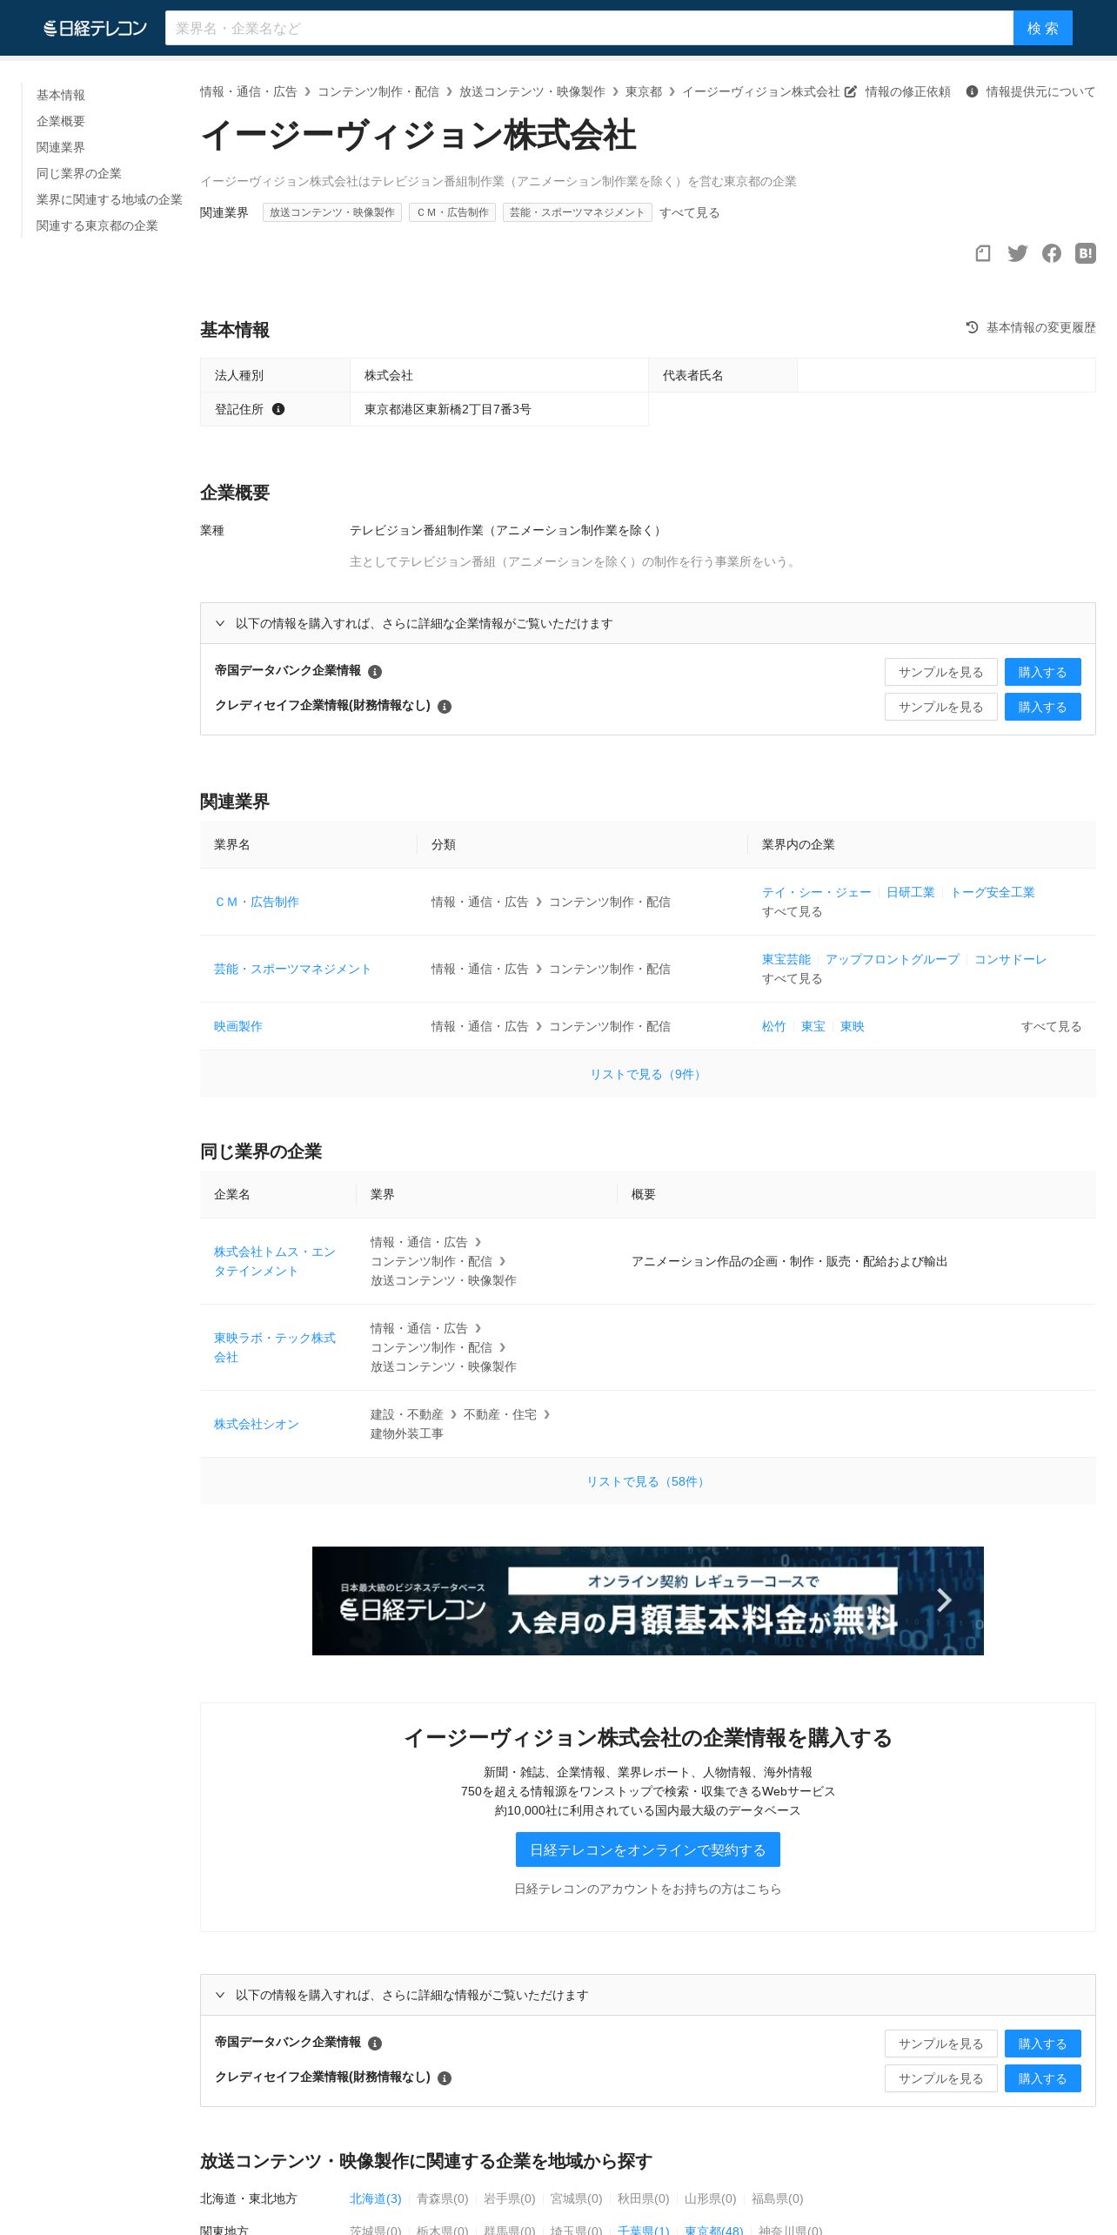Screen dimensions: 1117x2235
Task: Go to 関連する東京都の企業 in sidebar
Action: 97,225
